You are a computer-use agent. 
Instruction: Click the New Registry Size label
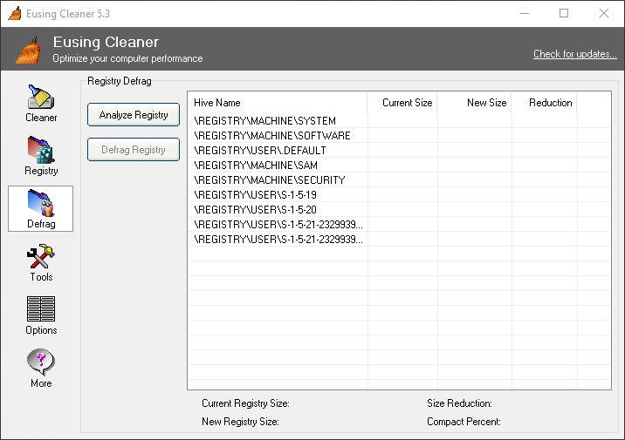(x=240, y=422)
